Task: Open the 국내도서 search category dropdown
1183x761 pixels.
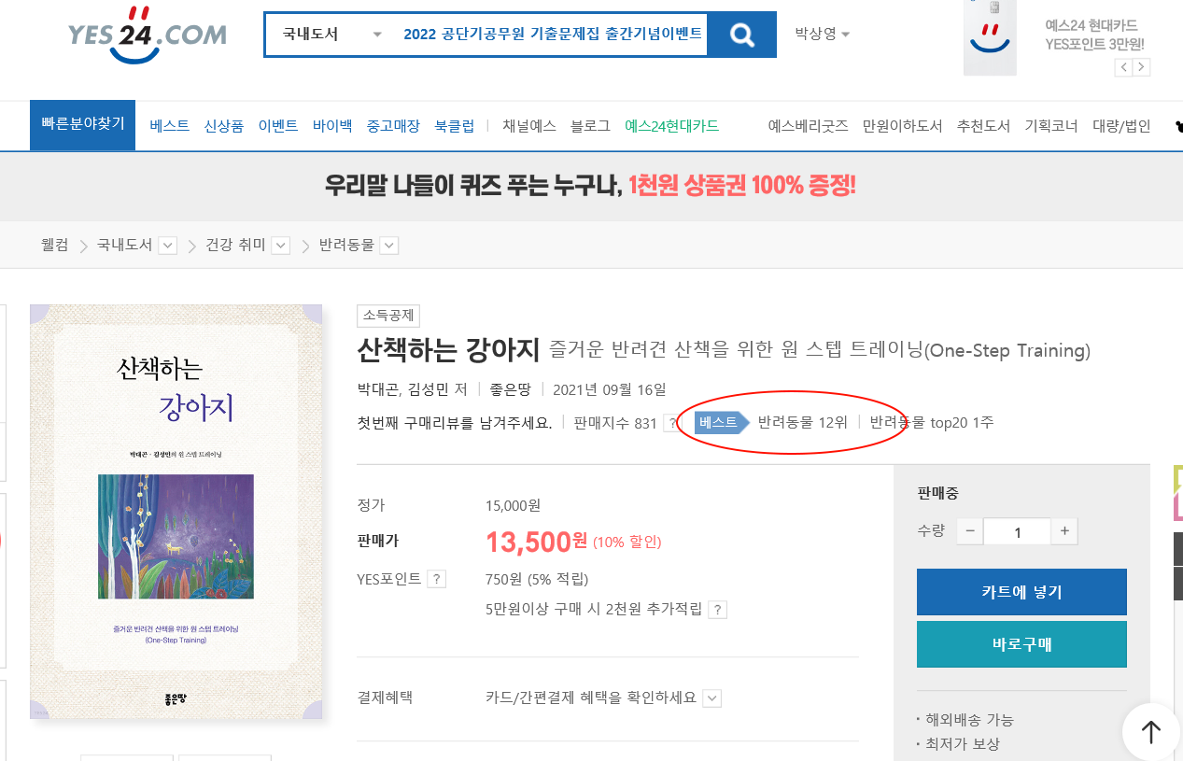Action: tap(331, 35)
